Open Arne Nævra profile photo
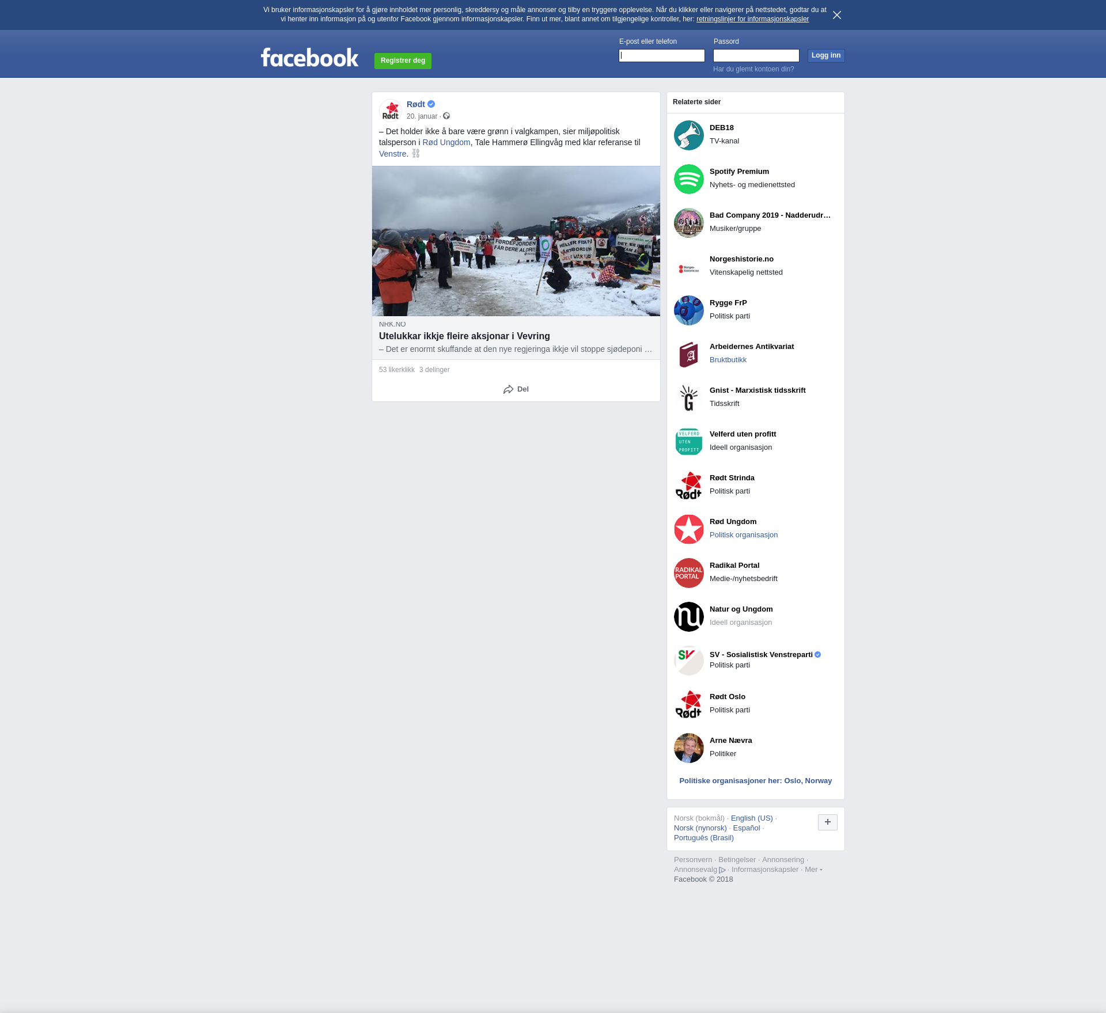This screenshot has width=1106, height=1013. 689,748
